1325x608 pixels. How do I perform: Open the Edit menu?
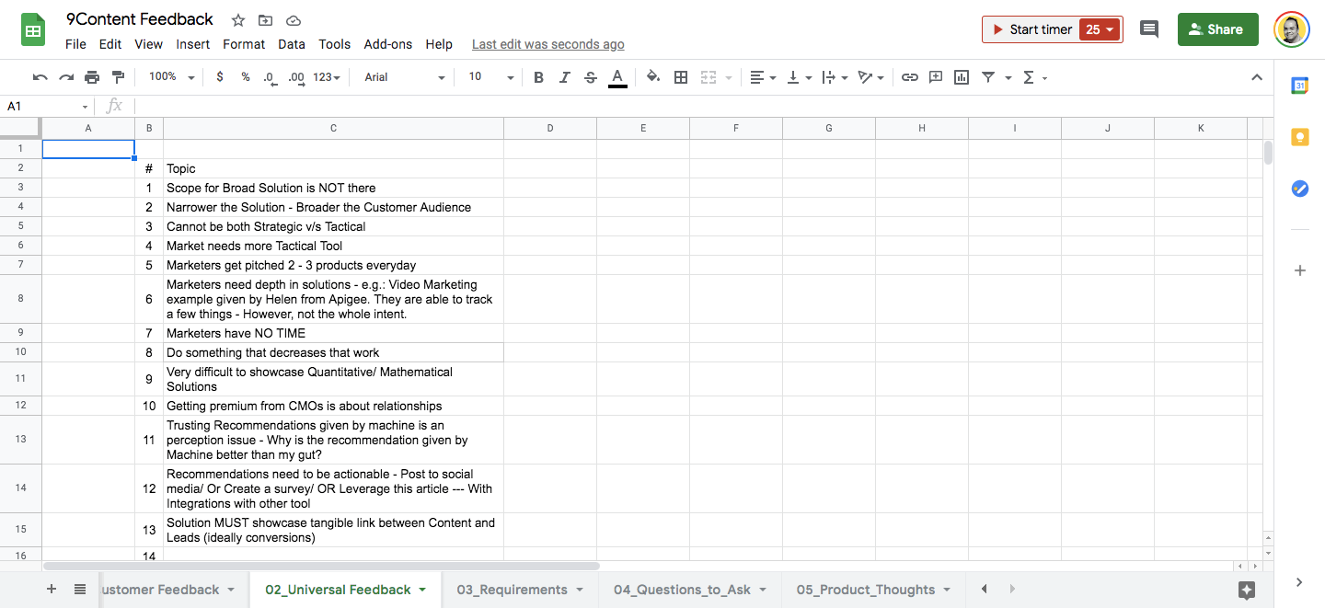click(x=110, y=44)
